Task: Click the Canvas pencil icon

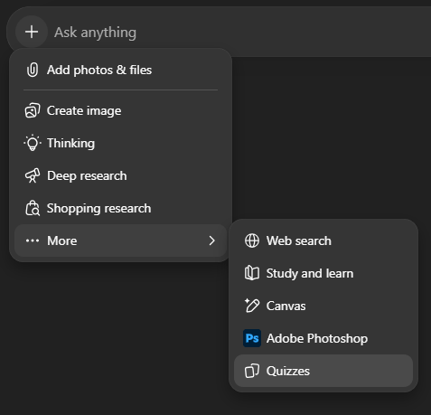Action: click(252, 306)
